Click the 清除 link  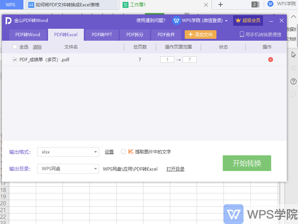coord(37,47)
